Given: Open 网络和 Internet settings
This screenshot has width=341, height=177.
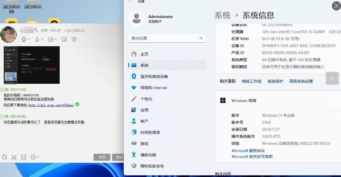Looking at the screenshot, I should [x=167, y=88].
